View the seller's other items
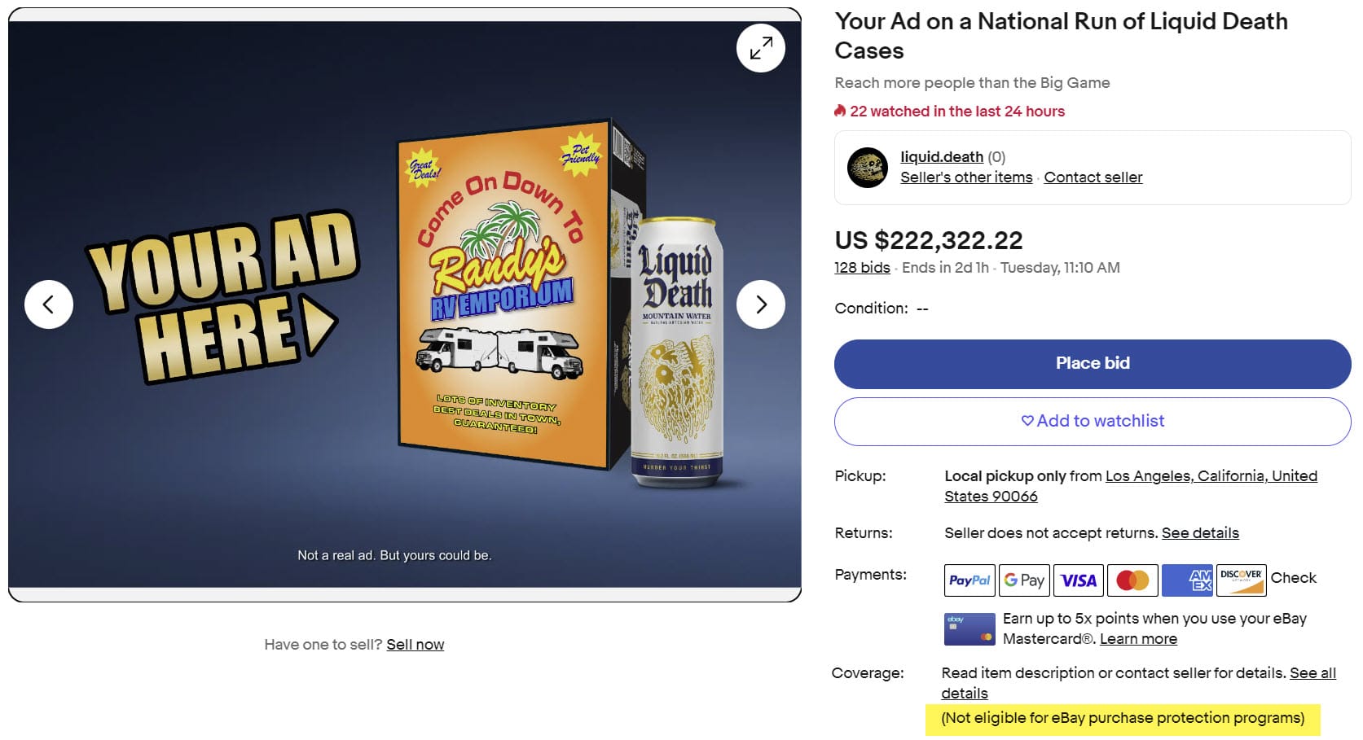 (x=965, y=177)
